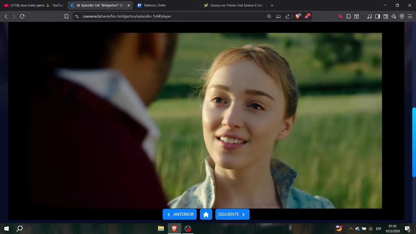The height and width of the screenshot is (234, 416).
Task: Show hidden system tray icons
Action: 351,229
